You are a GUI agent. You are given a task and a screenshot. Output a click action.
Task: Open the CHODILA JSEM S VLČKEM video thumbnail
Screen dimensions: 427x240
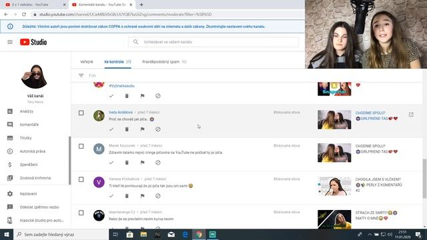334,187
